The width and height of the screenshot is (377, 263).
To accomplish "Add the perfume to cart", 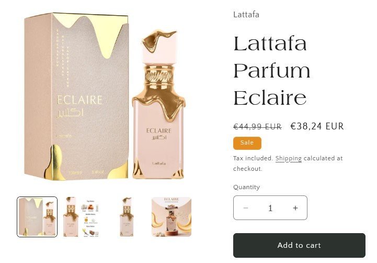I will click(299, 245).
